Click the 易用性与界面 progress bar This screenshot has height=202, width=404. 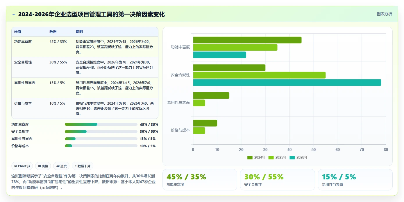pos(101,139)
